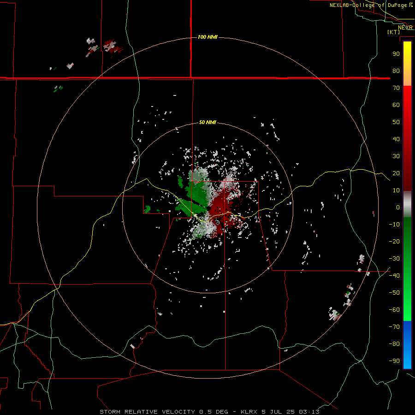Click the "80" value on velocity scale
The image size is (415, 415).
(396, 71)
